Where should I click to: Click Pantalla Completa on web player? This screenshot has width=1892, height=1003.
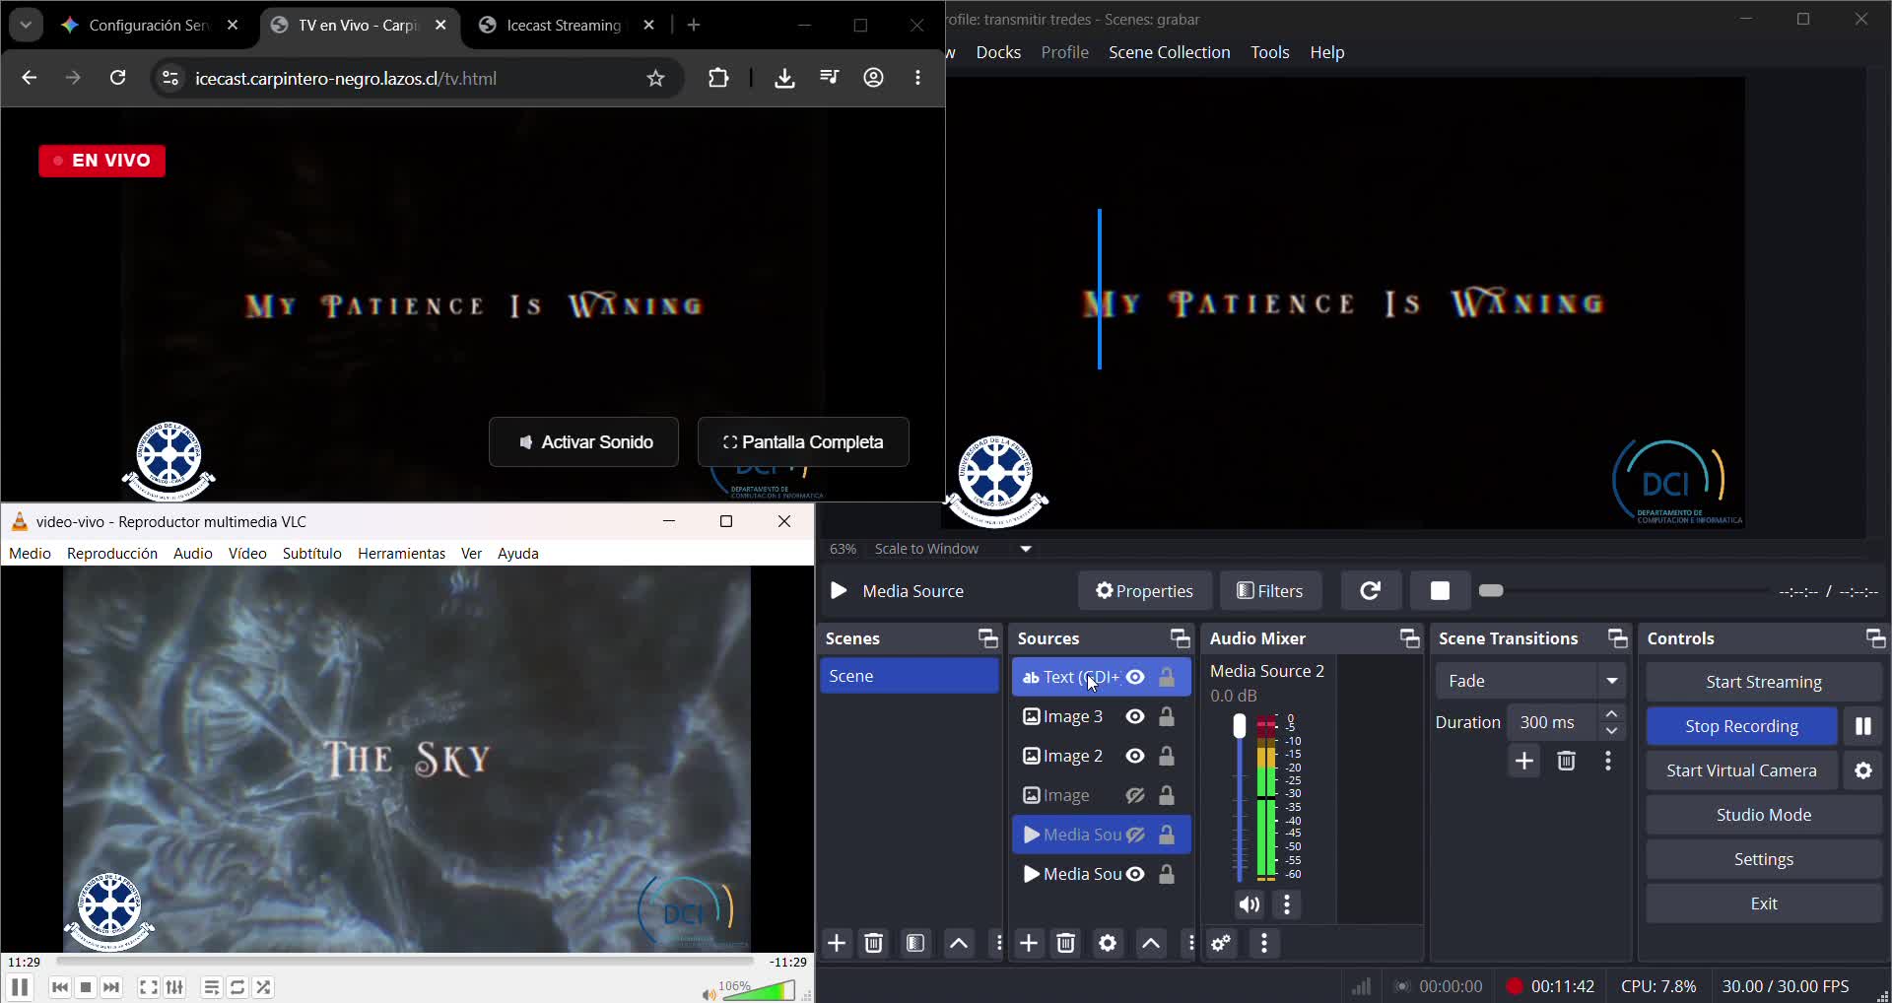tap(803, 442)
